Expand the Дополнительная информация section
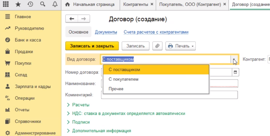 tap(99, 131)
